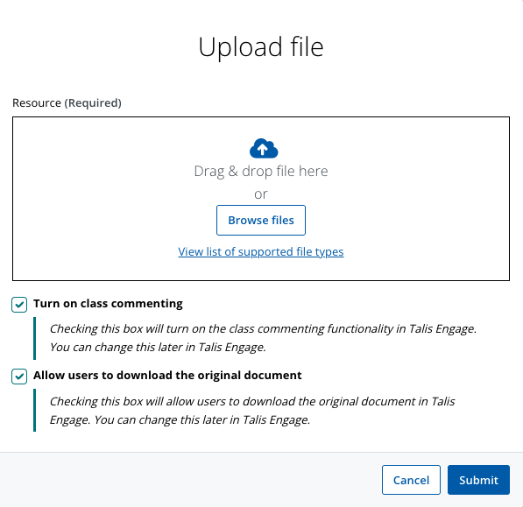This screenshot has height=507, width=523.
Task: Click the Browse files button
Action: tap(261, 220)
